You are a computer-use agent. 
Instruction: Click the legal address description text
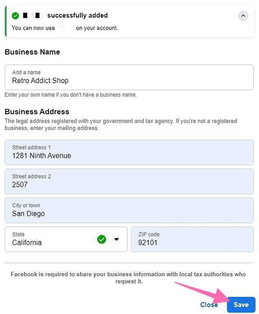click(121, 124)
